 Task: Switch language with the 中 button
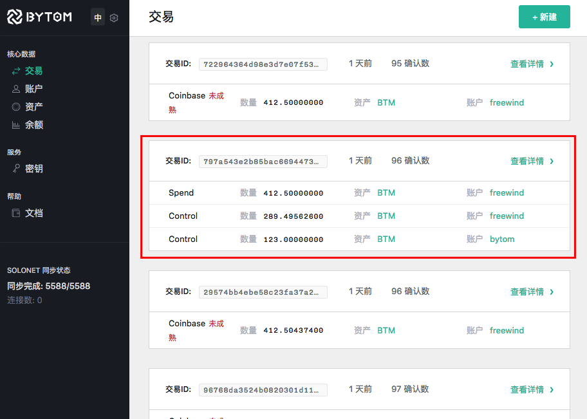tap(98, 17)
